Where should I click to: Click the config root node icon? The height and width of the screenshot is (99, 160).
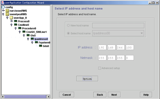[3, 7]
